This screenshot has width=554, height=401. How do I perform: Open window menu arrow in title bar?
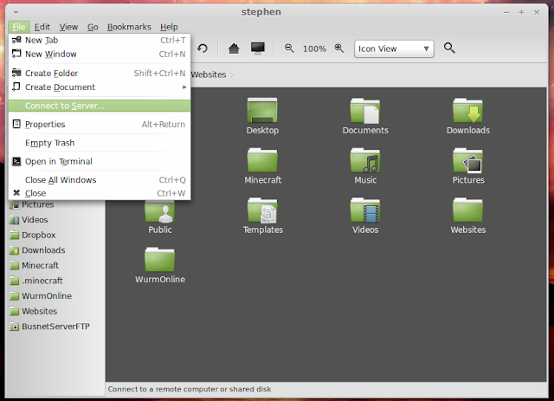pos(16,12)
